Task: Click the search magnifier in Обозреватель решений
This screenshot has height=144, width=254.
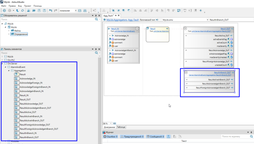Action: [x=97, y=19]
